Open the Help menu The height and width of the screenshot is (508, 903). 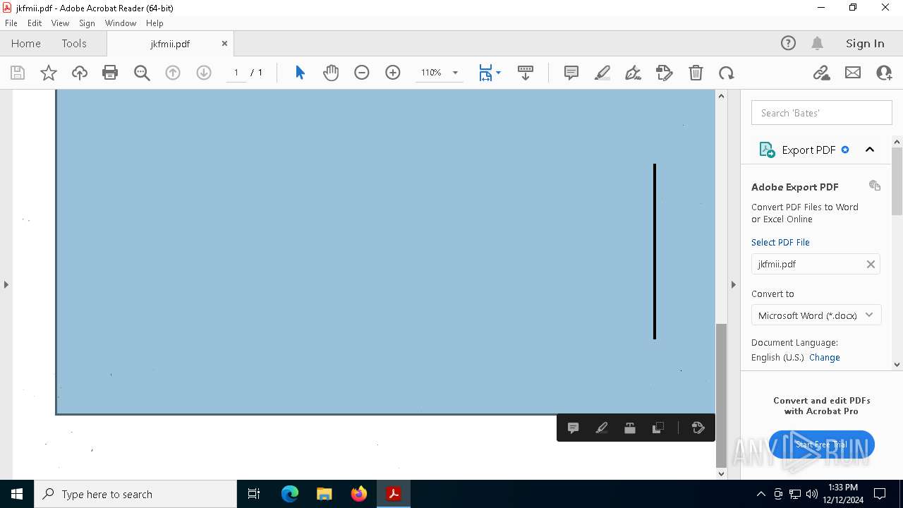[x=154, y=23]
